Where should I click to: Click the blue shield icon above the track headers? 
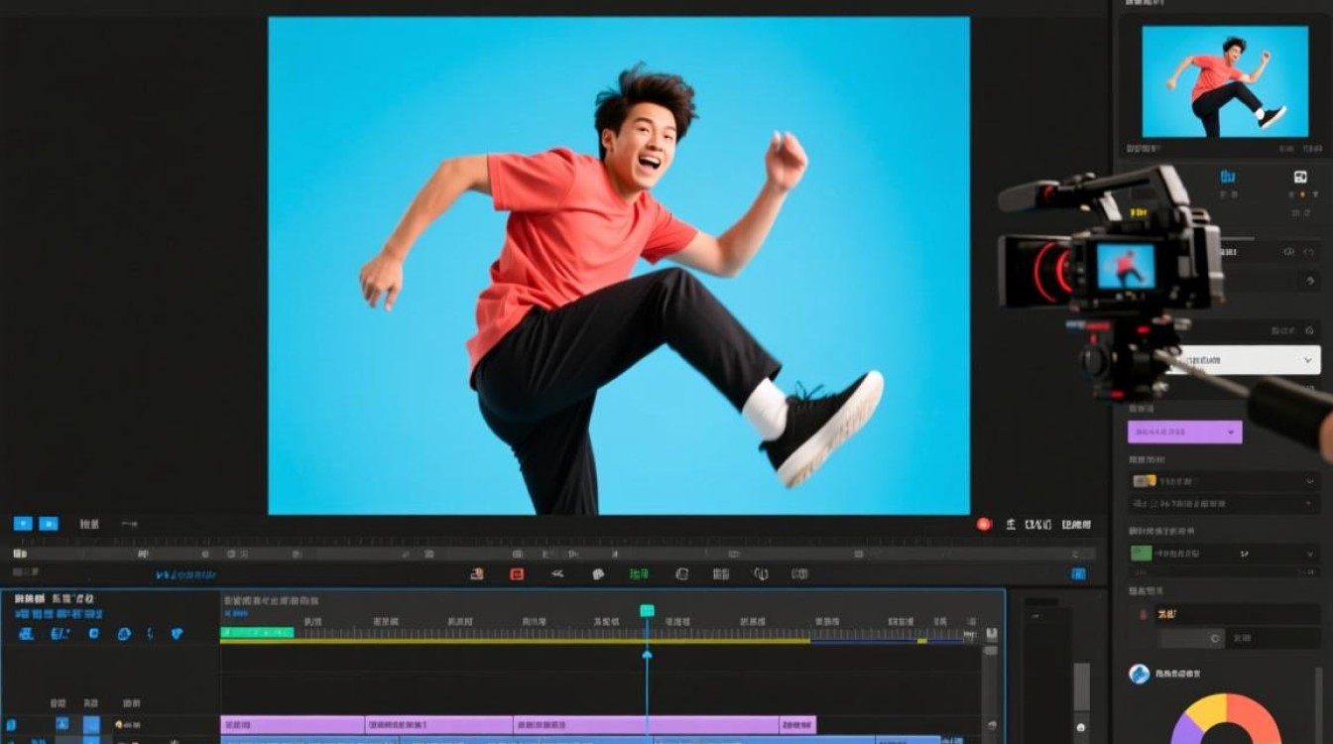(x=177, y=633)
